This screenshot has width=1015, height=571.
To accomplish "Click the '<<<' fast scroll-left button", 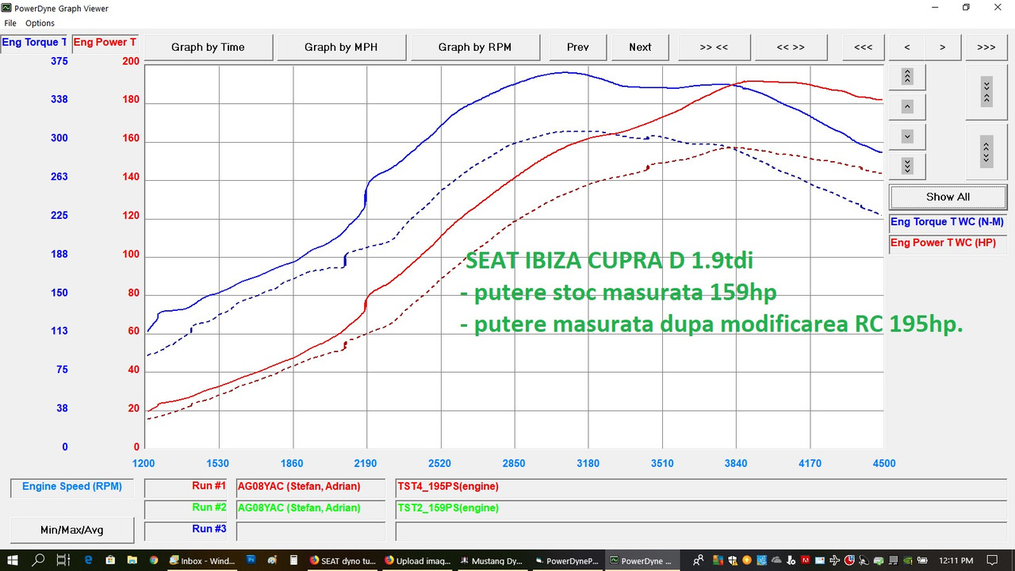I will pos(864,47).
